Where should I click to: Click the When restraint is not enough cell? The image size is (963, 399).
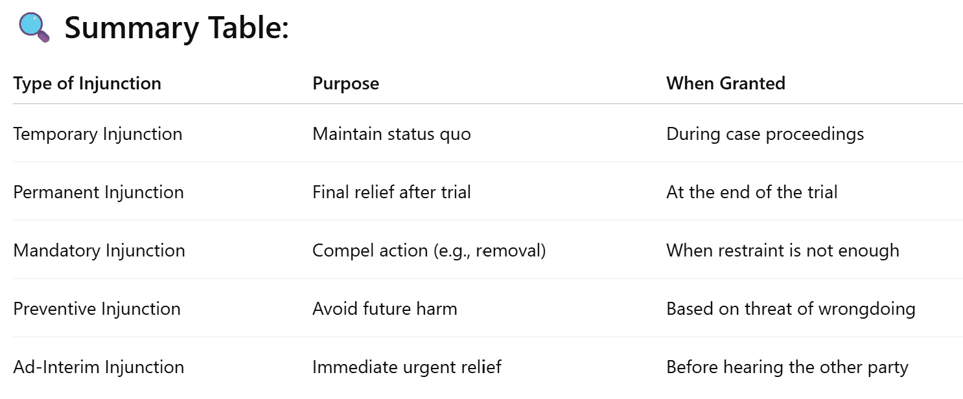(x=783, y=251)
